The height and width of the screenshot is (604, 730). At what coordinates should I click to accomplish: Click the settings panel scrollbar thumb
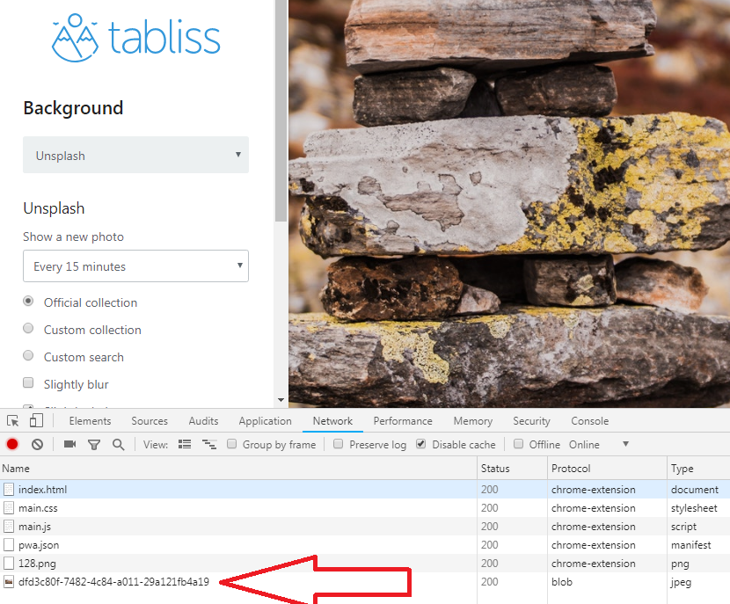[281, 111]
